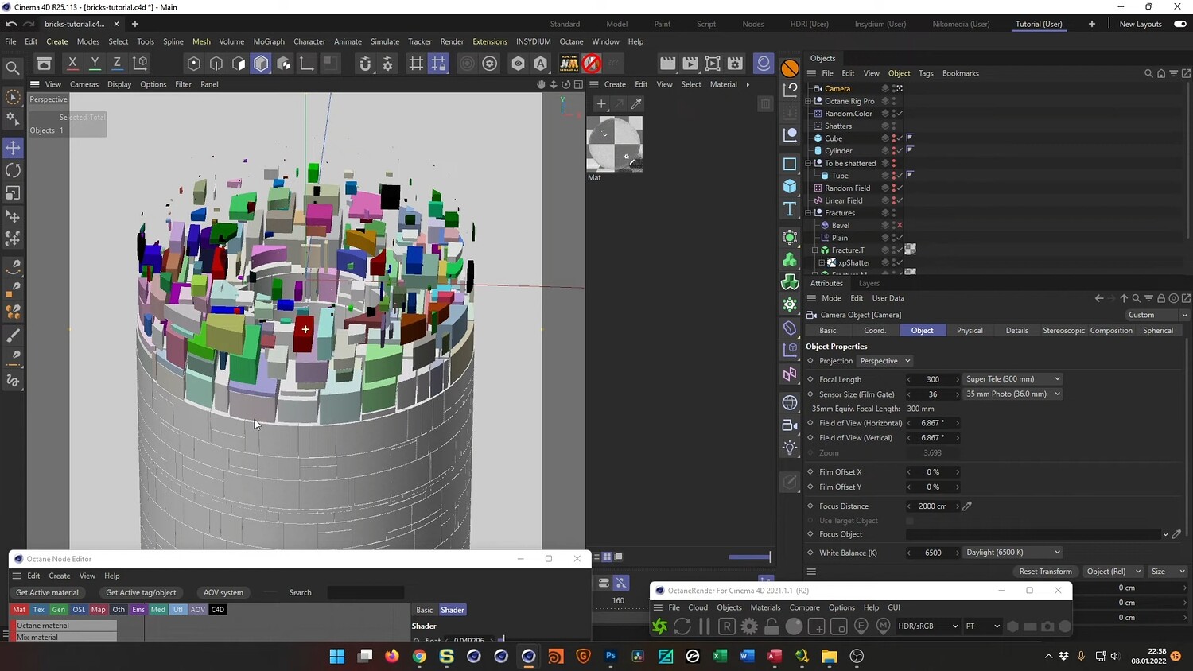Image resolution: width=1193 pixels, height=671 pixels.
Task: Restart render with the refresh icon
Action: [x=682, y=626]
